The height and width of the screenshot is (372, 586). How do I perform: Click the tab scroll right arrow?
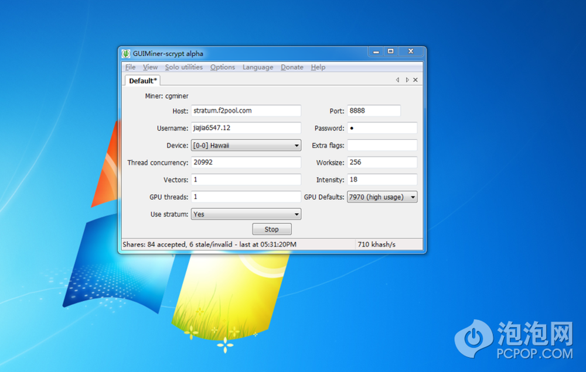[407, 80]
